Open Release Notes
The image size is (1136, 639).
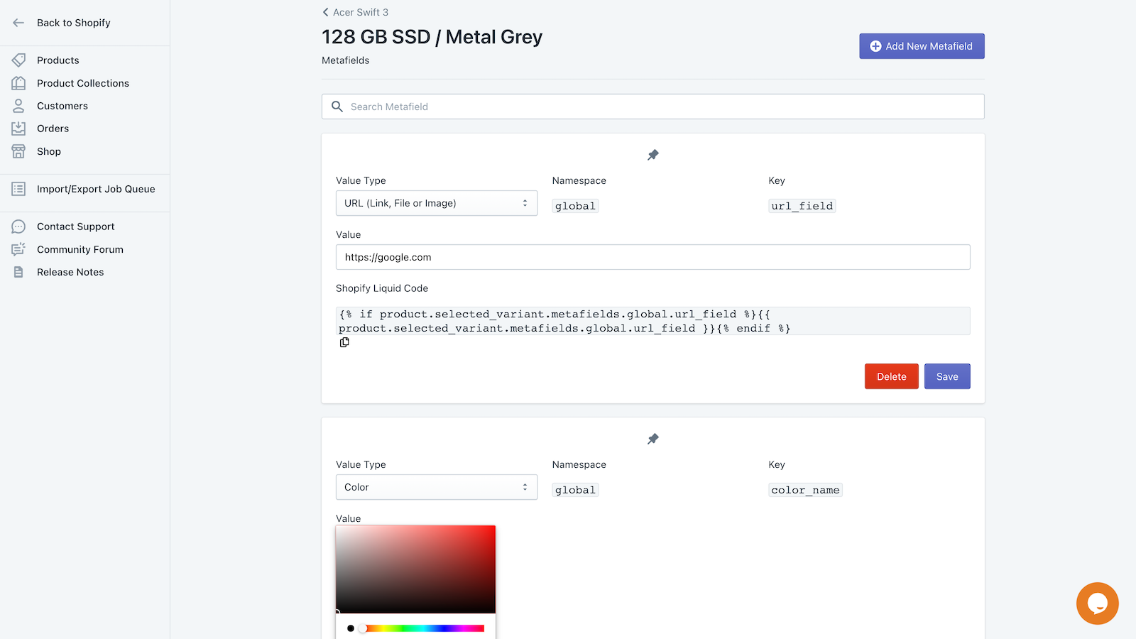coord(70,272)
